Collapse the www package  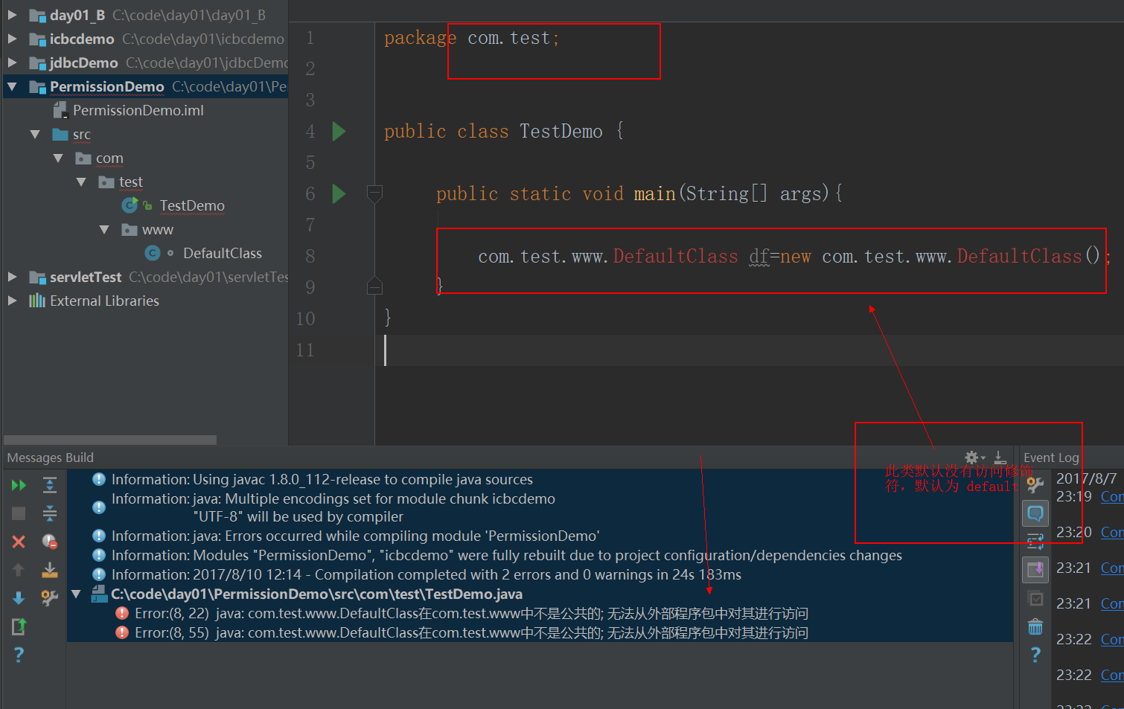click(x=104, y=229)
